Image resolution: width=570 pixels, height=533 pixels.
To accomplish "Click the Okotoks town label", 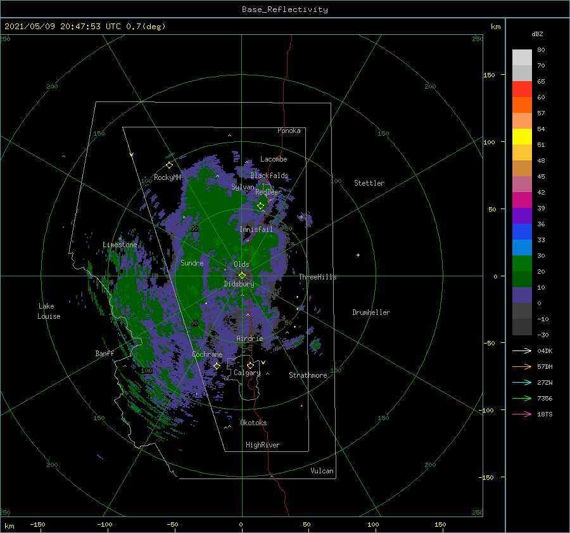I will [253, 423].
